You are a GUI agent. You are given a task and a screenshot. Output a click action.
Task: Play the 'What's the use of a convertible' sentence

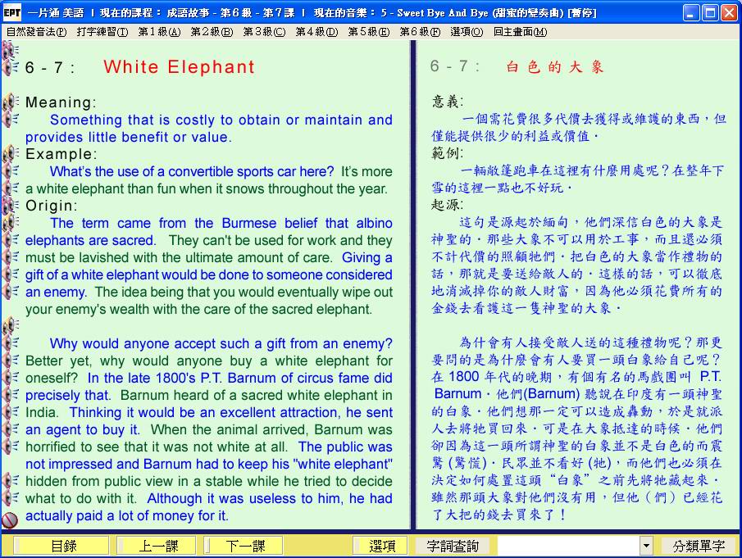11,171
